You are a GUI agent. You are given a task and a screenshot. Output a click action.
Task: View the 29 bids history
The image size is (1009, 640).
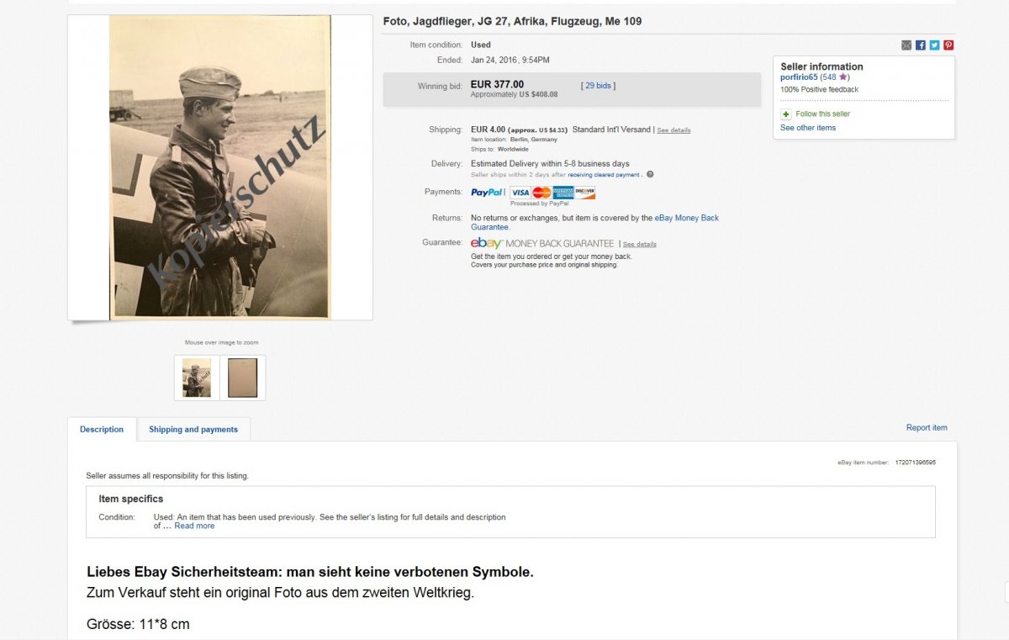tap(599, 85)
